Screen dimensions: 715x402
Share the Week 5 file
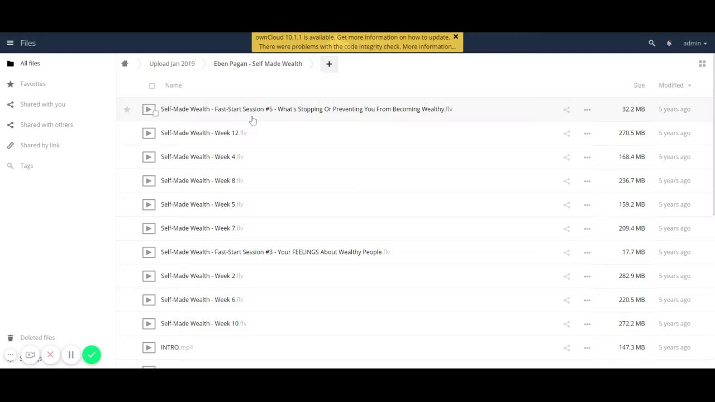[x=566, y=205]
